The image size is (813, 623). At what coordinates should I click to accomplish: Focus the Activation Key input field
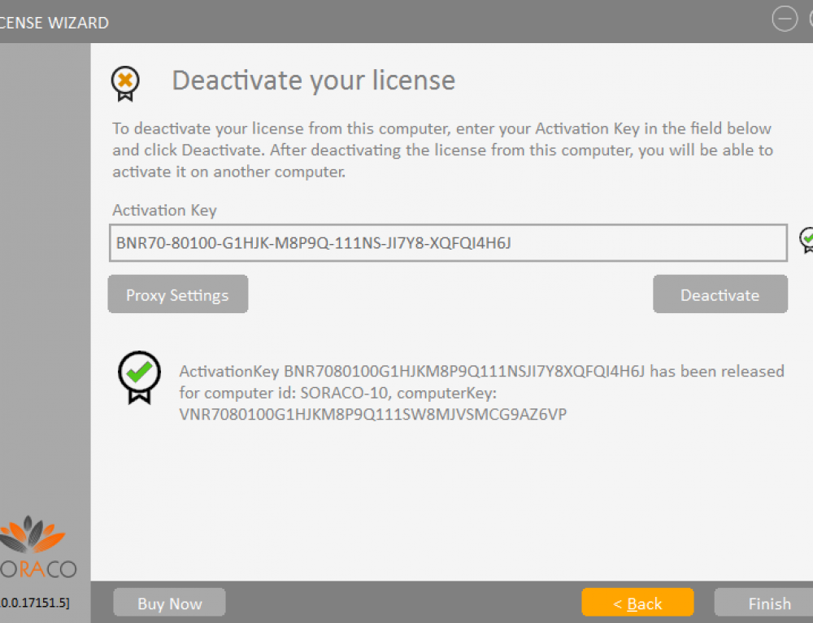point(447,243)
